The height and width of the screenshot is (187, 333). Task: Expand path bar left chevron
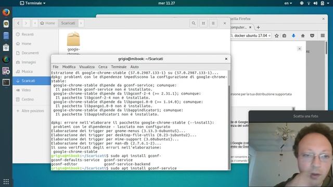35,23
